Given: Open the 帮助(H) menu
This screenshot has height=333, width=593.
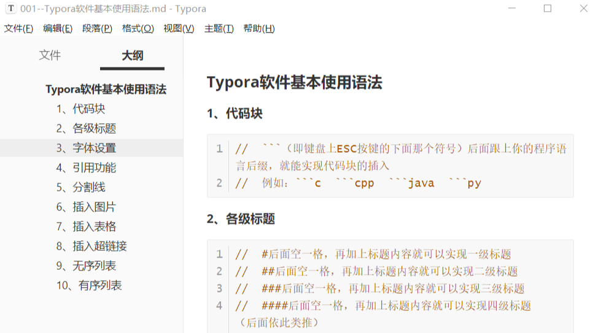Looking at the screenshot, I should (259, 29).
